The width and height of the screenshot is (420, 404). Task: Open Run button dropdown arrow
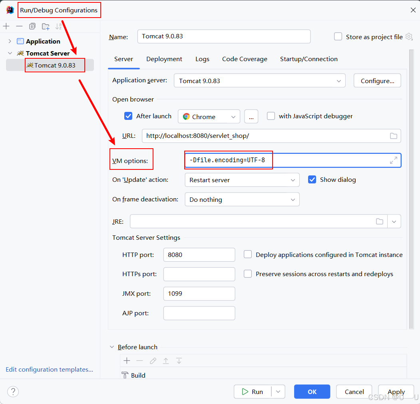pos(278,392)
